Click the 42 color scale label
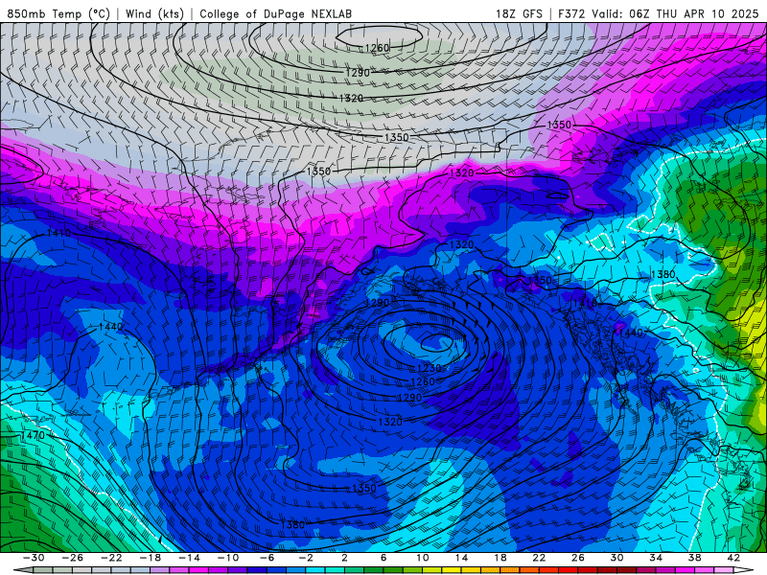The image size is (767, 575). pyautogui.click(x=733, y=558)
